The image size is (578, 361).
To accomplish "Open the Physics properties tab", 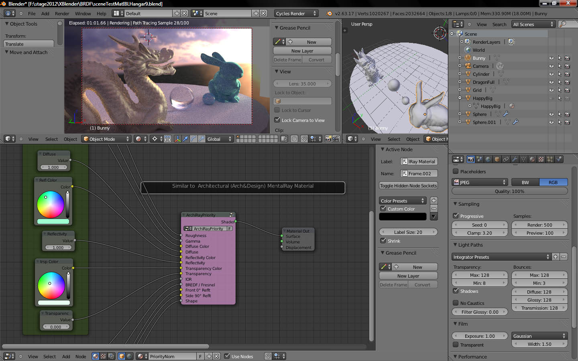I will point(559,159).
